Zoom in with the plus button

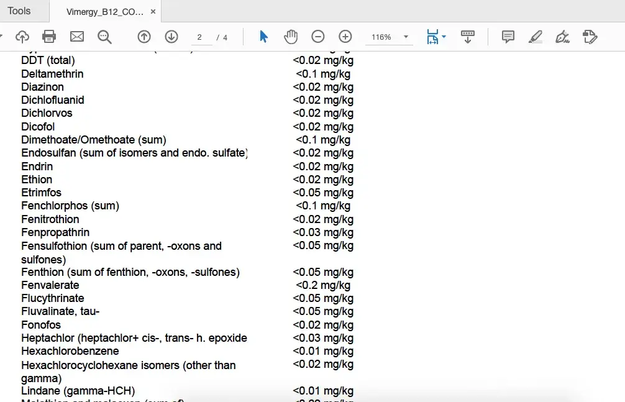(x=345, y=37)
